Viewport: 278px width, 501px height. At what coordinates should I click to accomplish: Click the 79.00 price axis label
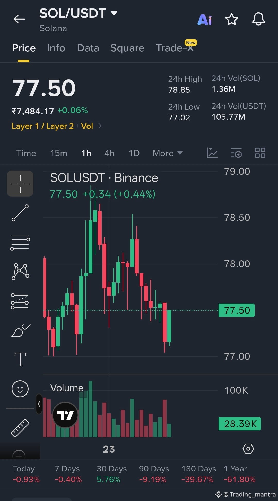click(237, 172)
